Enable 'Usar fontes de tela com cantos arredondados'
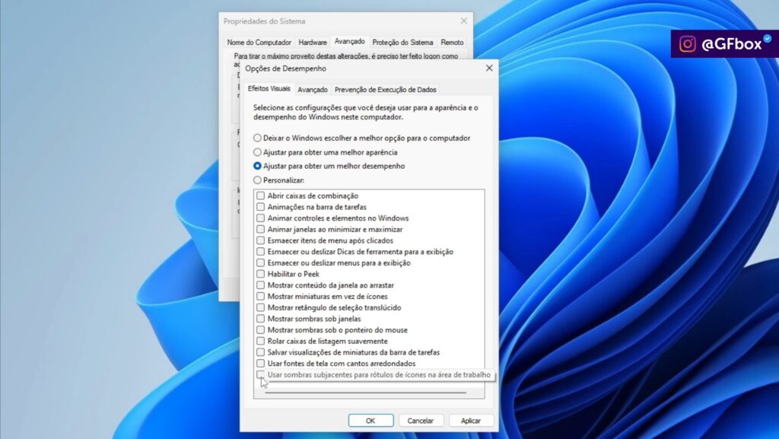 pyautogui.click(x=260, y=363)
